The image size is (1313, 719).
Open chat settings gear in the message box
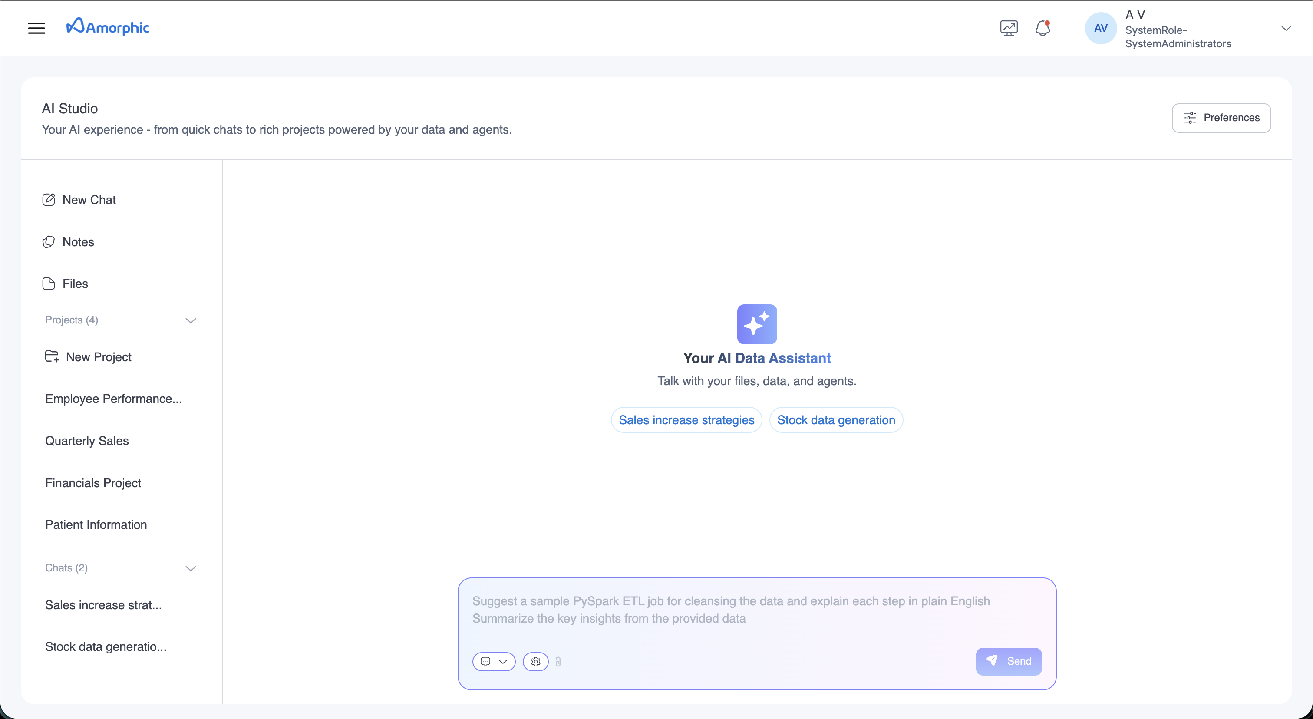tap(535, 661)
